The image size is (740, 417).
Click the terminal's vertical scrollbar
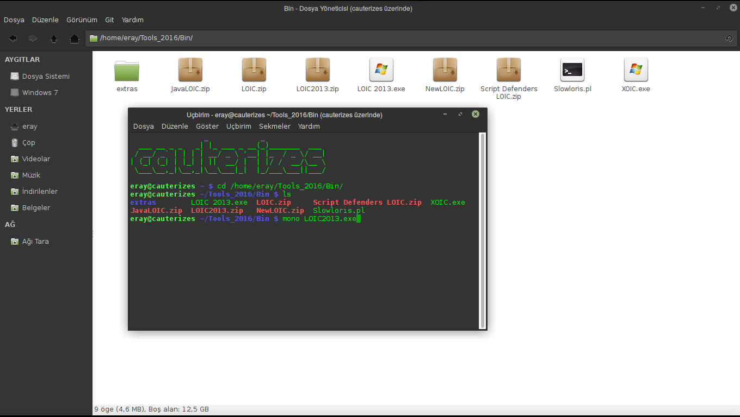[x=482, y=231]
